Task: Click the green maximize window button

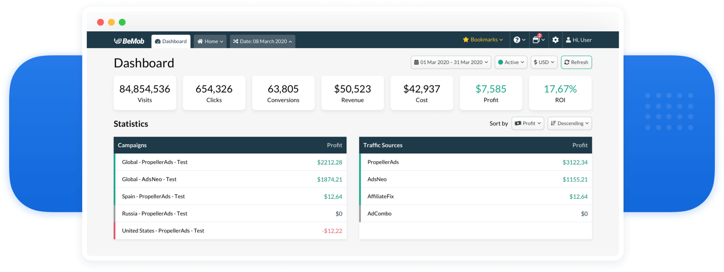Action: tap(122, 22)
